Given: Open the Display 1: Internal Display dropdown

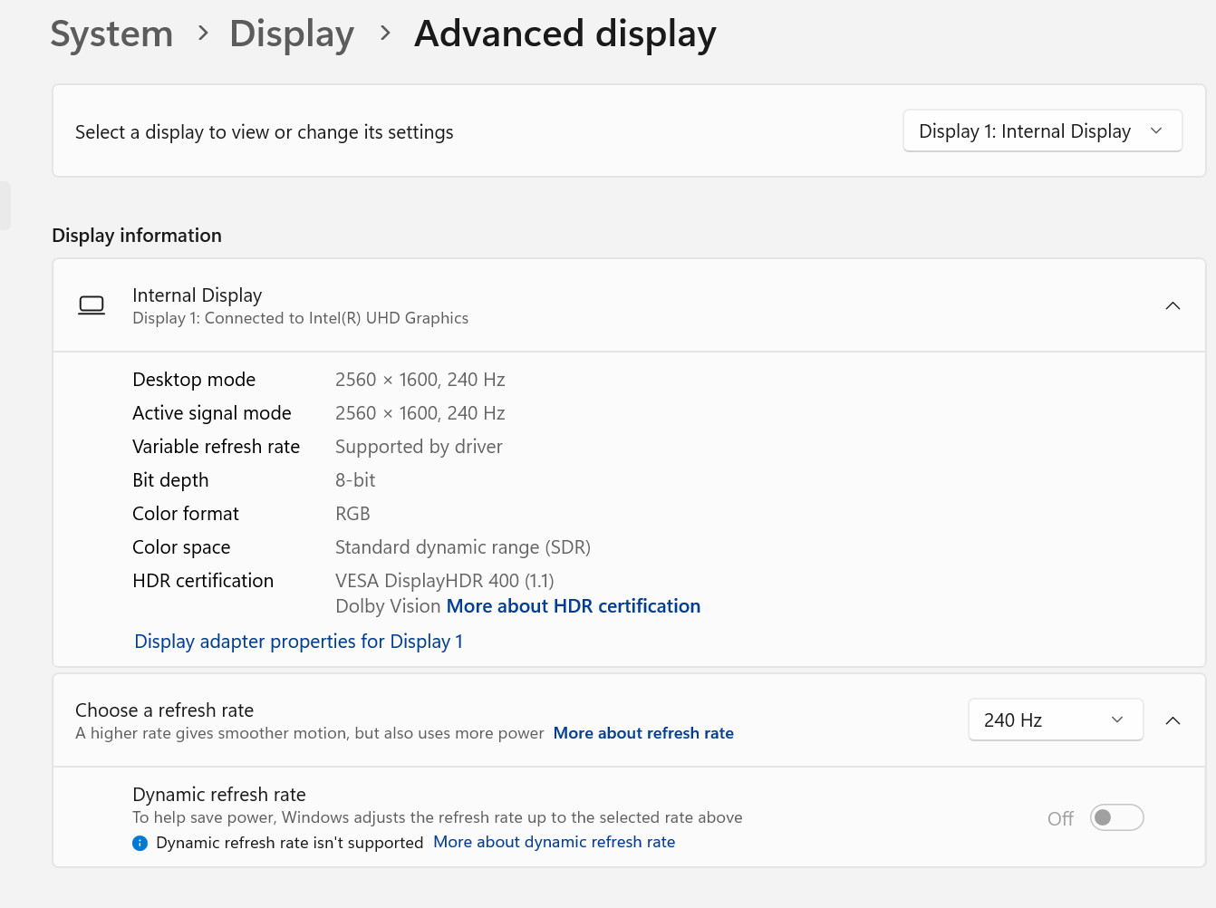Looking at the screenshot, I should 1042,130.
